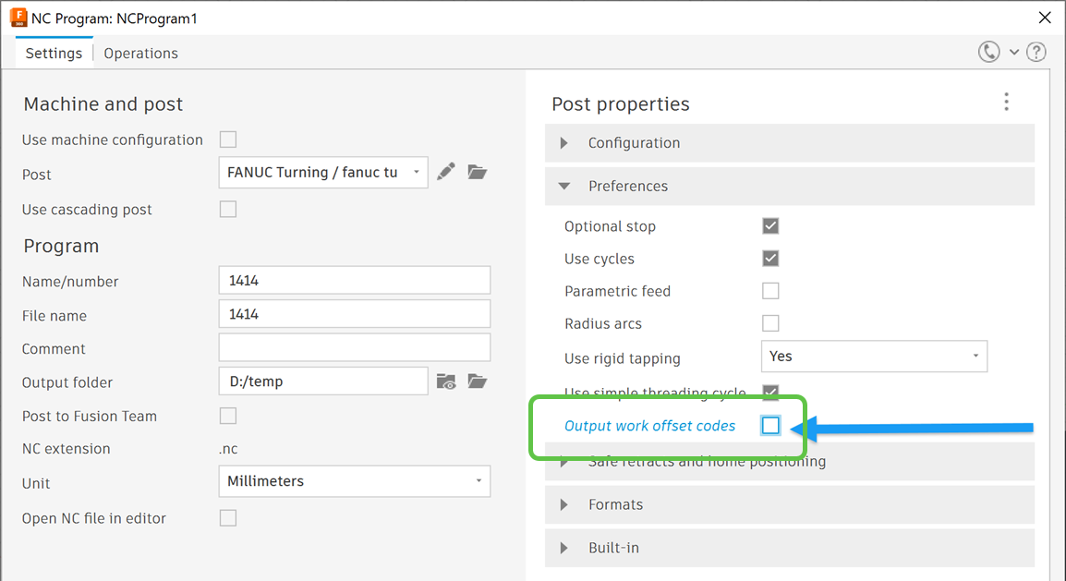Image resolution: width=1066 pixels, height=581 pixels.
Task: Click the Fusion 360 app icon in title bar
Action: pyautogui.click(x=17, y=18)
